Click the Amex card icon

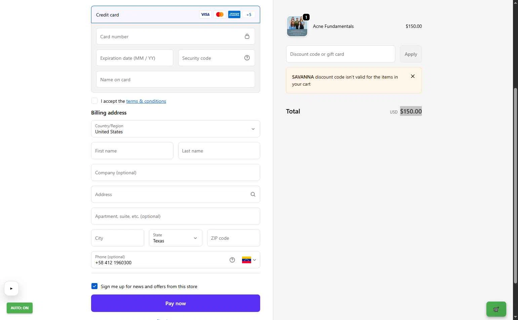coord(234,14)
